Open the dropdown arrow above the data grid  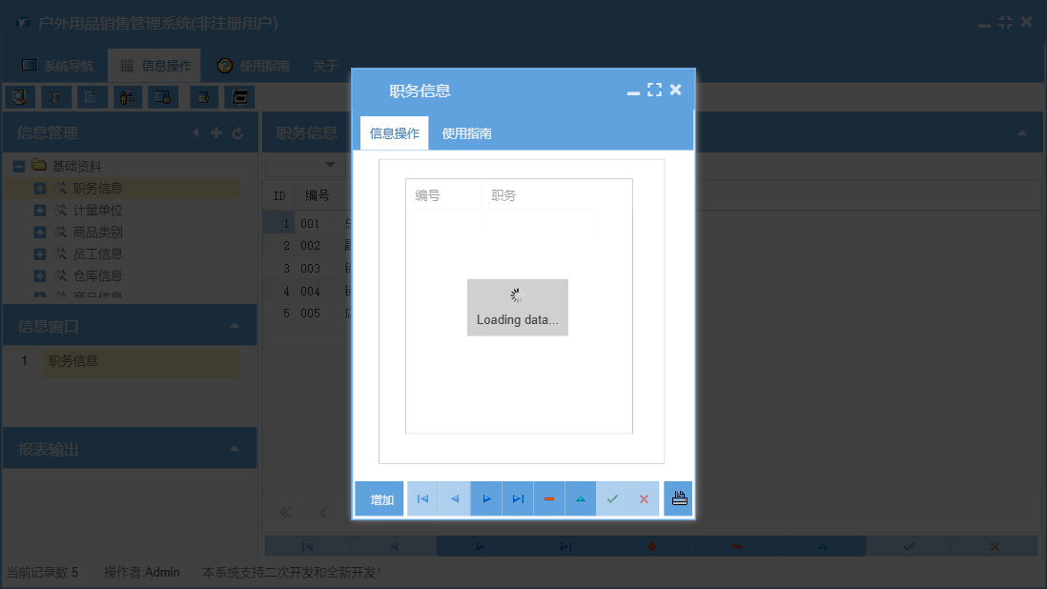329,164
